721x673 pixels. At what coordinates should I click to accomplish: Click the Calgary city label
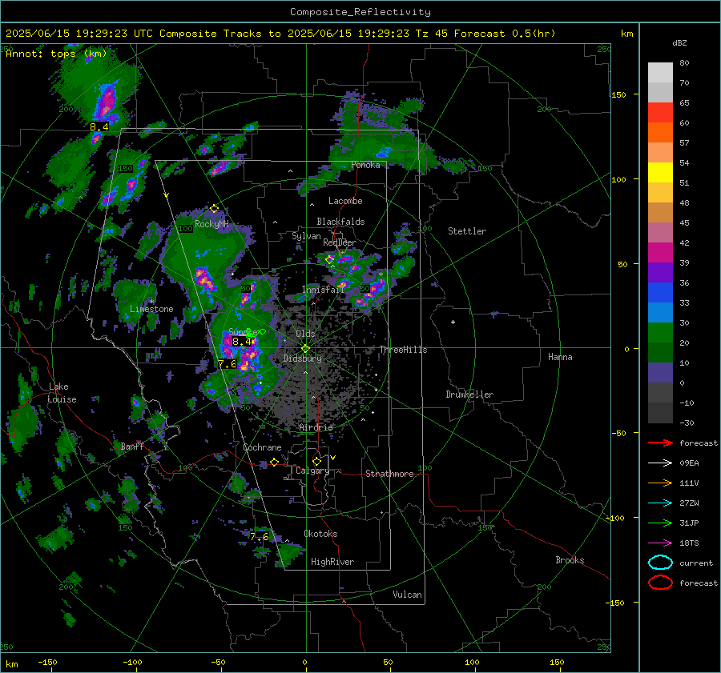point(312,471)
